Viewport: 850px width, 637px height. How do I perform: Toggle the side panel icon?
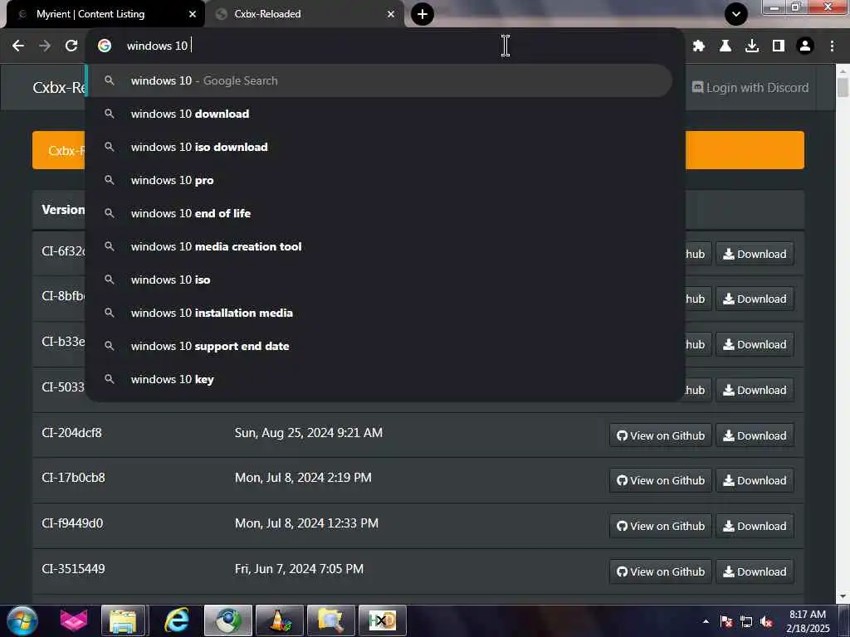[x=779, y=46]
